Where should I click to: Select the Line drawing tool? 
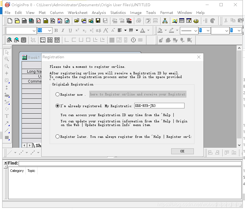(x=7, y=130)
